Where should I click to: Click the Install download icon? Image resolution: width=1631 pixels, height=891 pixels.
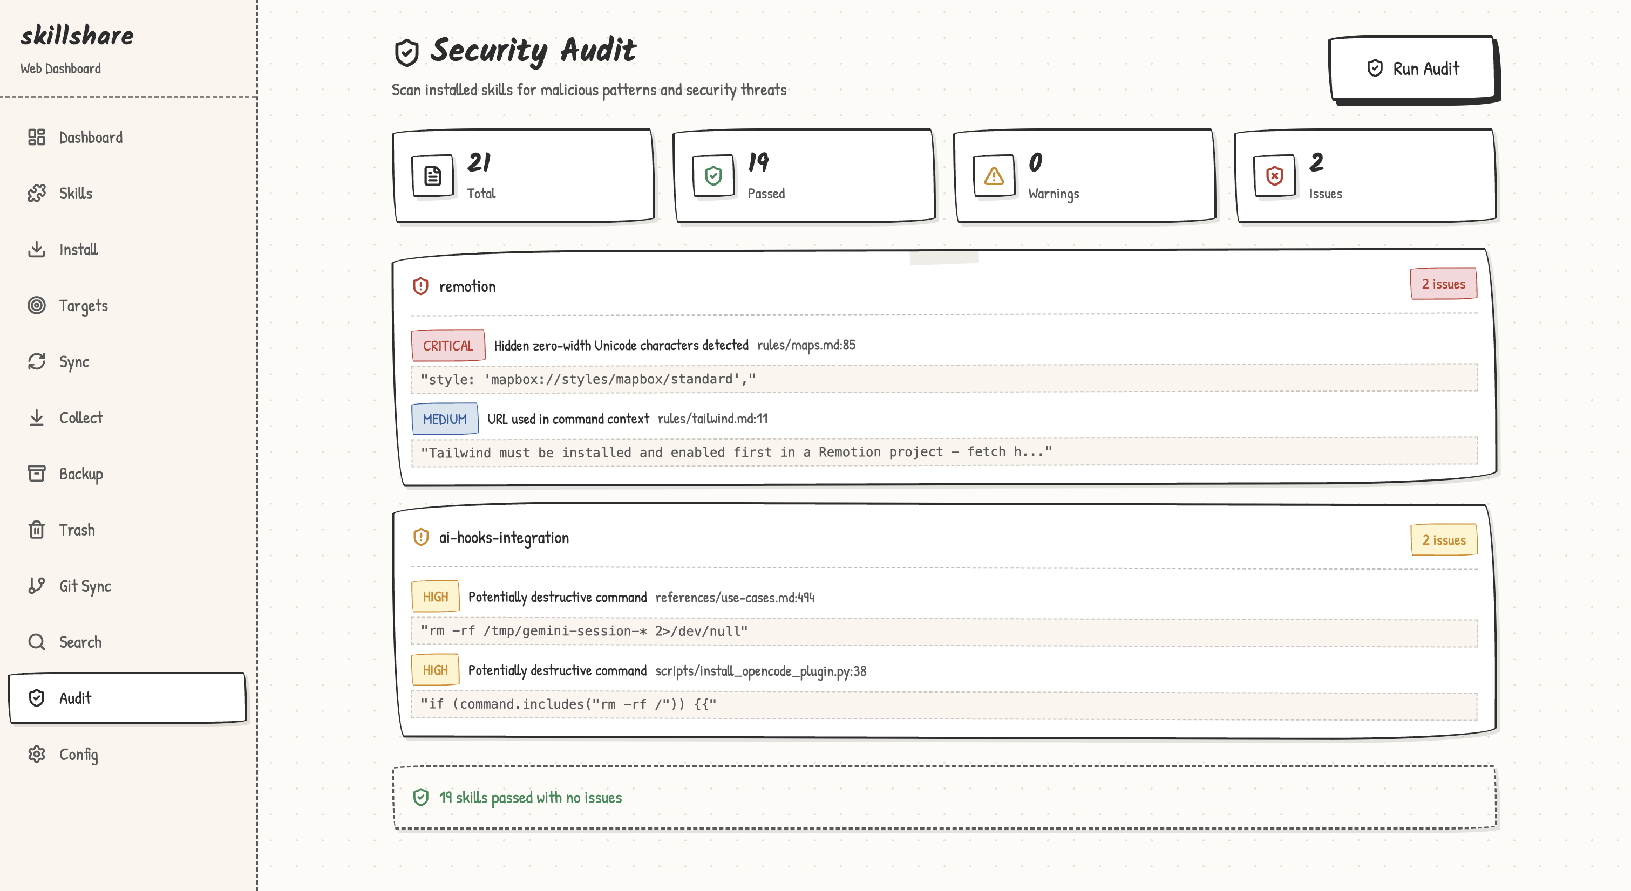tap(37, 249)
